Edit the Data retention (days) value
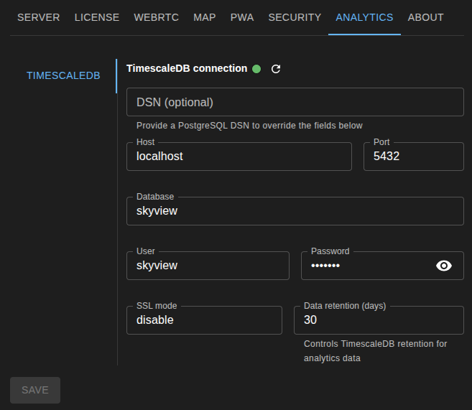Viewport: 472px width, 410px height. [x=379, y=320]
